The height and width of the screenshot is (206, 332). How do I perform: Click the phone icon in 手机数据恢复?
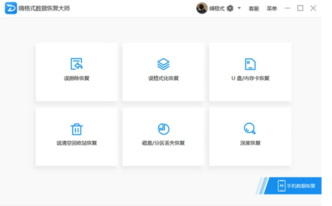pos(281,186)
